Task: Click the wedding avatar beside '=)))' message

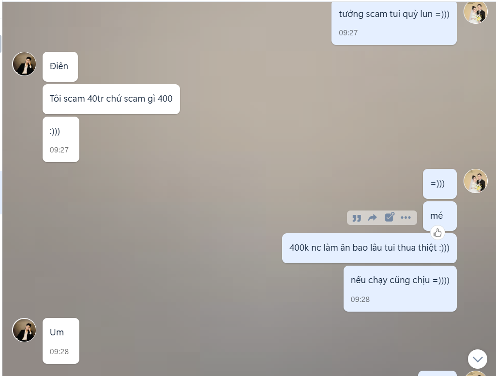Action: click(x=476, y=181)
